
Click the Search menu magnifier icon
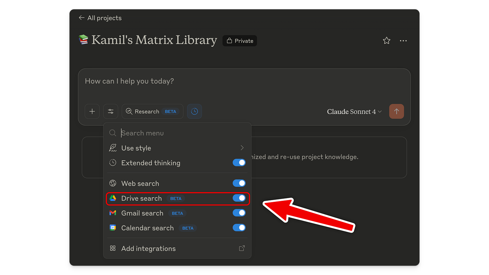(113, 133)
